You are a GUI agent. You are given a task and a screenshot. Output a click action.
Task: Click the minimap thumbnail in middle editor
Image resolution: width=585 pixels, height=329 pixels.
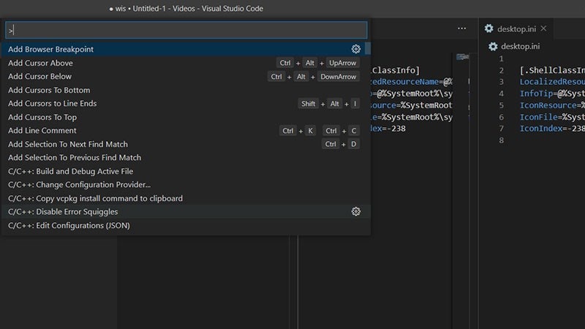463,57
